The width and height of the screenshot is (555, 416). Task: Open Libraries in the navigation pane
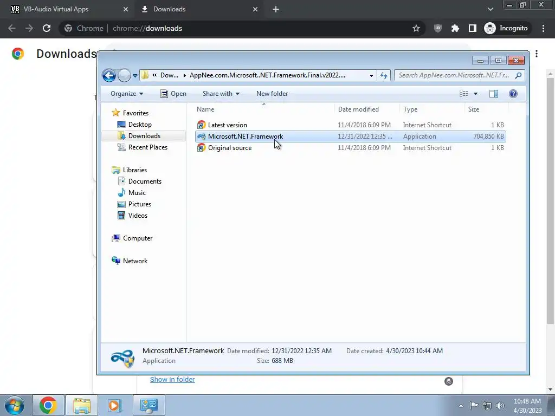click(134, 170)
